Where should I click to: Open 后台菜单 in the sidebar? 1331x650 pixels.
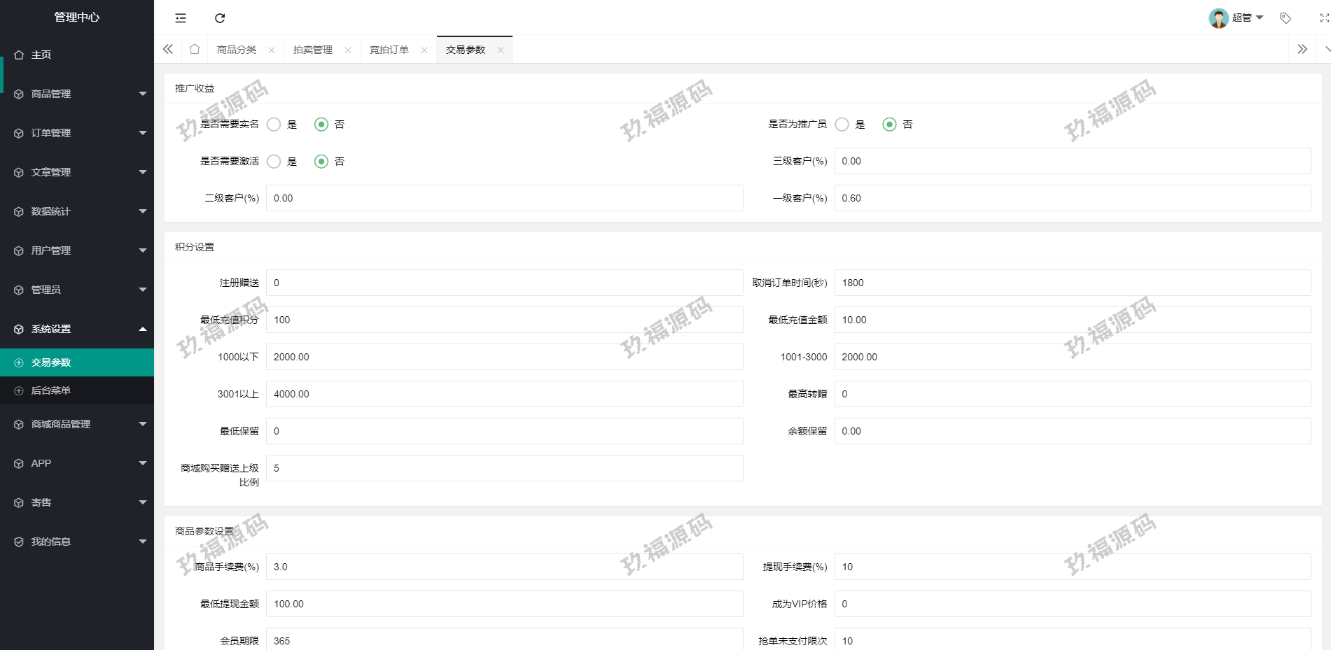click(x=51, y=390)
